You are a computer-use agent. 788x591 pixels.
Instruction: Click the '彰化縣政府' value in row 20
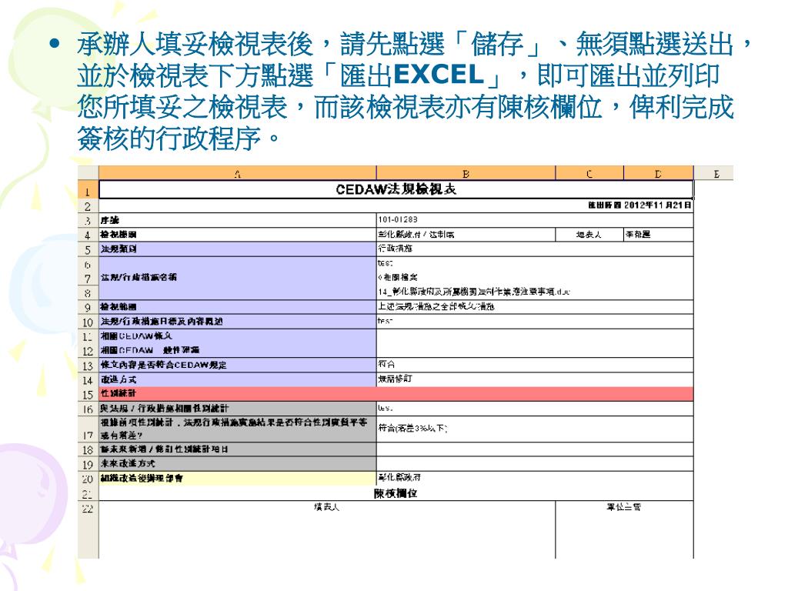point(535,479)
